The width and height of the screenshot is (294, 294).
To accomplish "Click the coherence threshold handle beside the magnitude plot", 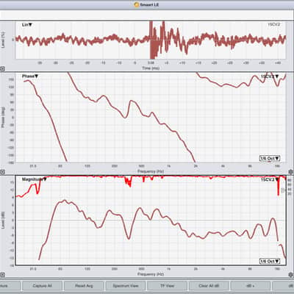I will pos(284,190).
